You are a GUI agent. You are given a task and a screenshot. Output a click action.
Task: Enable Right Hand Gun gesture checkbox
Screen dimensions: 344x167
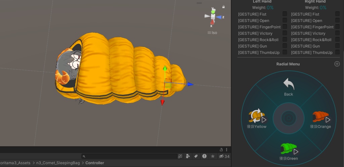coord(337,46)
